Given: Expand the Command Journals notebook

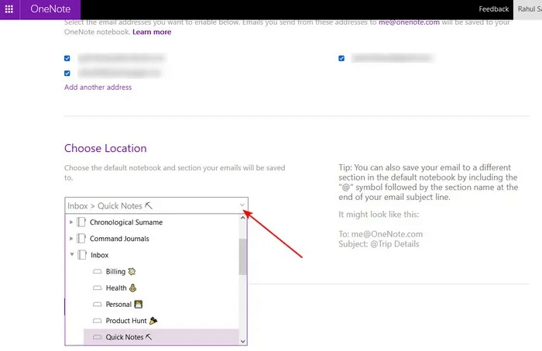Looking at the screenshot, I should [71, 239].
